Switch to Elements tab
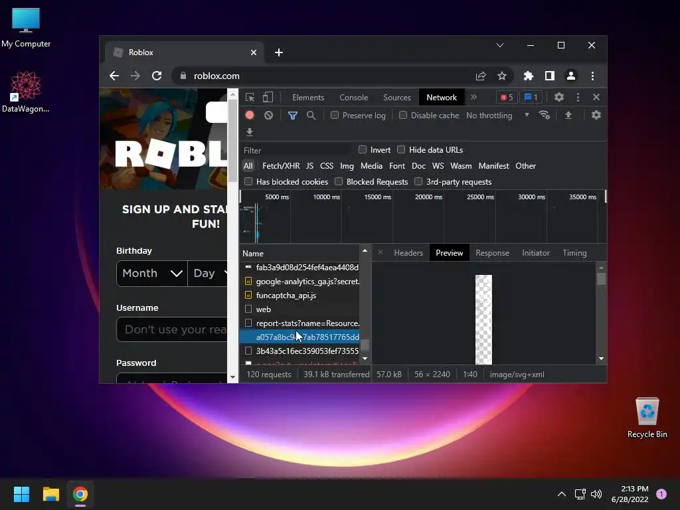 (308, 97)
